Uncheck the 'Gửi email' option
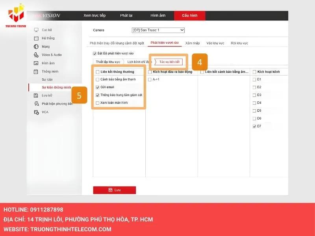The image size is (315, 236). [x=96, y=87]
